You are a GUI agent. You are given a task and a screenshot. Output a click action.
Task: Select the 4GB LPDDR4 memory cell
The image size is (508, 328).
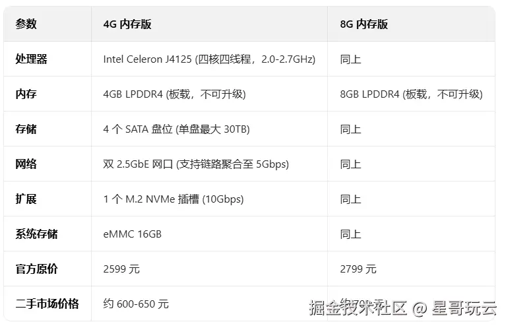click(x=174, y=94)
